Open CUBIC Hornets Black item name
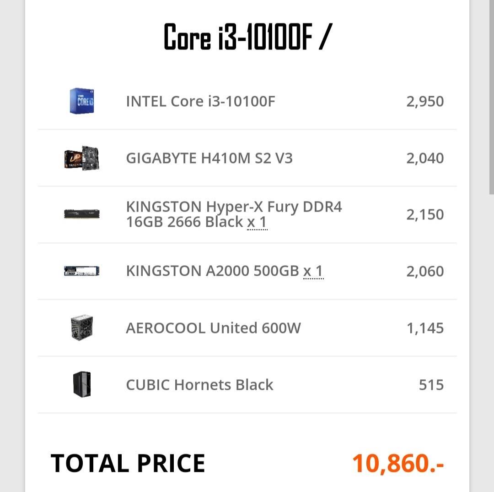Screen dimensions: 494x492 199,385
